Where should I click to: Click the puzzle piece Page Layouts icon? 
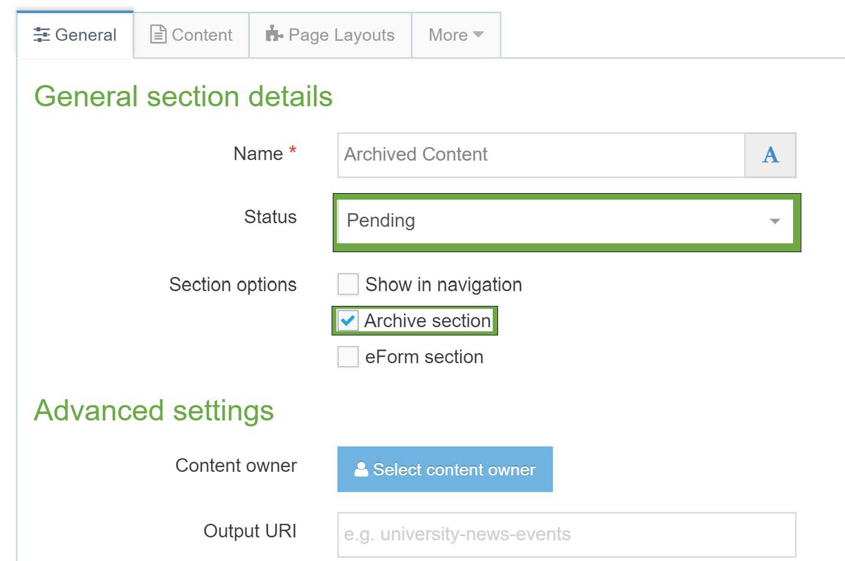click(x=274, y=34)
